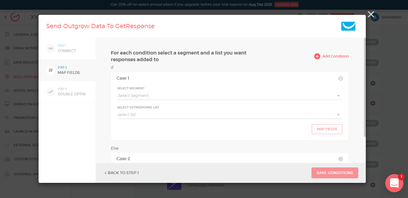Image resolution: width=408 pixels, height=198 pixels.
Task: Click the Map Fields step icon
Action: click(51, 70)
